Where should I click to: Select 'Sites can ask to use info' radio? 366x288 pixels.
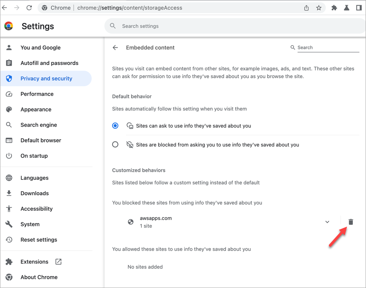tap(115, 126)
